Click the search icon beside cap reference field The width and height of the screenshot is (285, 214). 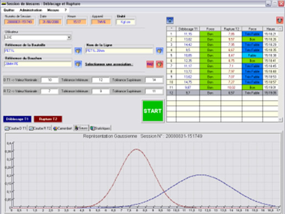pos(78,64)
